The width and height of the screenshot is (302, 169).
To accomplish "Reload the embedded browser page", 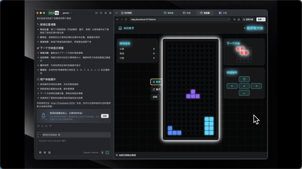I will pyautogui.click(x=126, y=20).
